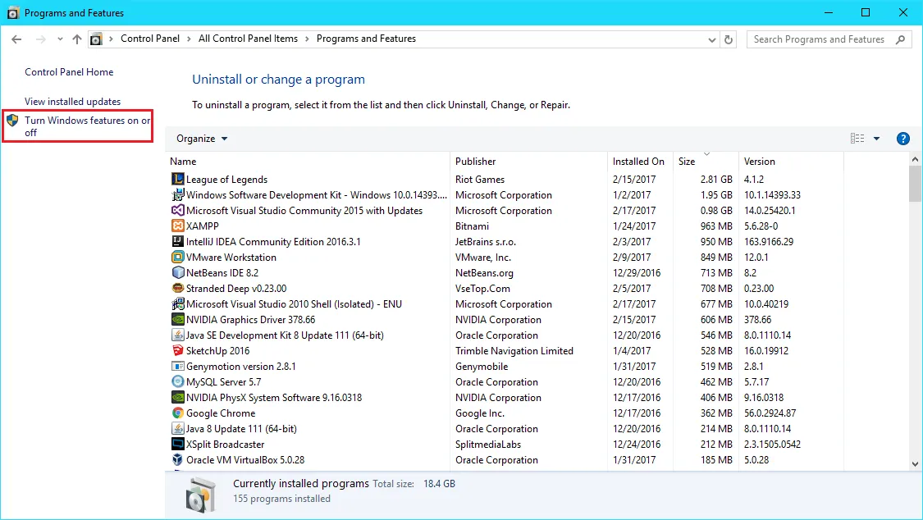Open the change view dropdown arrow
Screen dimensions: 923x520
878,138
